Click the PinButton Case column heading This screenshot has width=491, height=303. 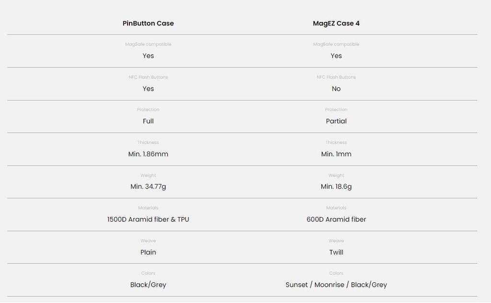pyautogui.click(x=148, y=23)
